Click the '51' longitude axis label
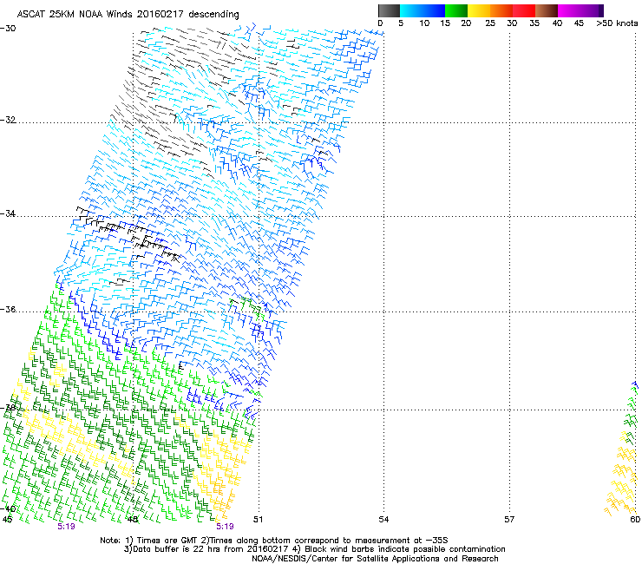This screenshot has height=564, width=642. point(258,520)
